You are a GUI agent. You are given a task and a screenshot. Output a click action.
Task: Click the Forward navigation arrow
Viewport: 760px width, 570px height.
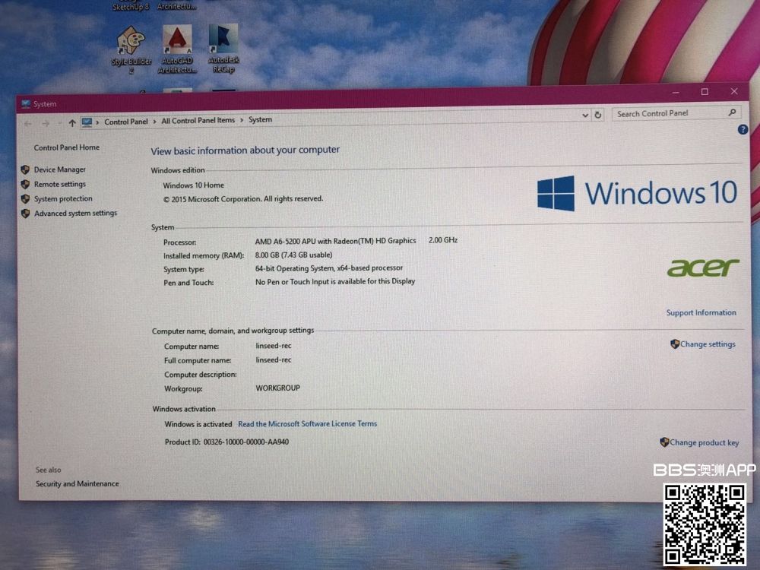46,123
